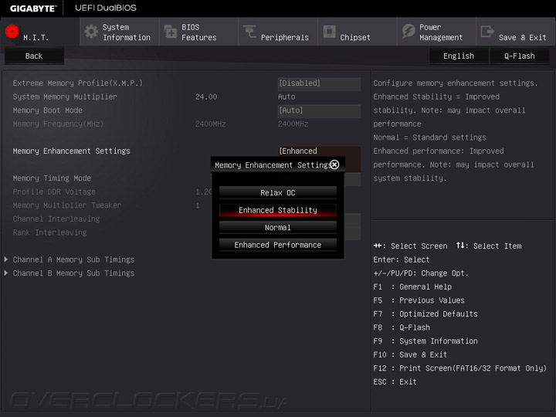Go to the Chipset tab

[x=357, y=32]
